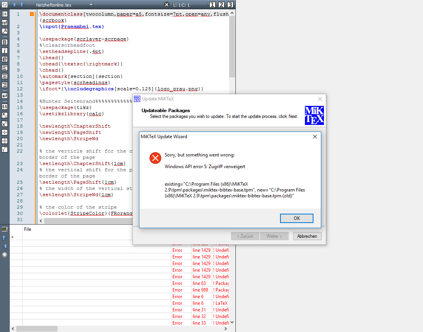The width and height of the screenshot is (423, 332).
Task: Jump to bookmark 3
Action: (x=230, y=5)
